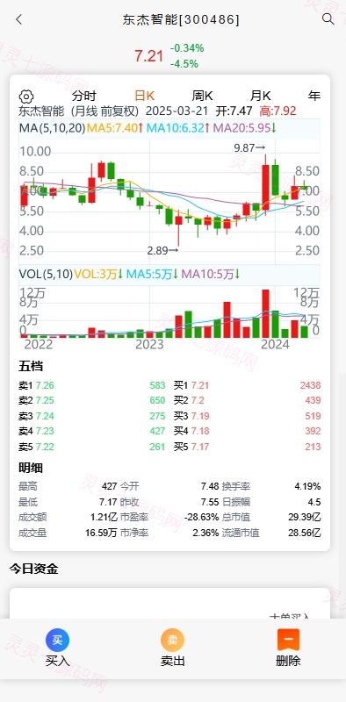Tap the orange 卖出 sell icon
This screenshot has height=702, width=346.
click(x=172, y=640)
